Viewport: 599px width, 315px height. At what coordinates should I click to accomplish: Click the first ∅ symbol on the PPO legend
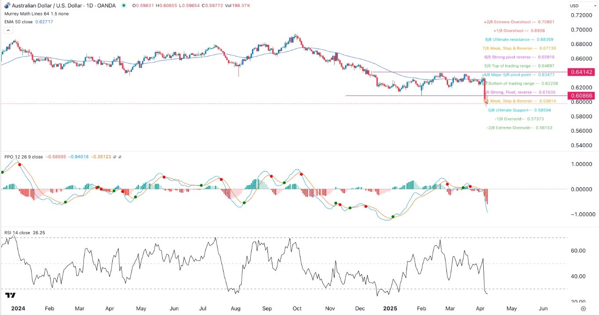click(x=115, y=157)
